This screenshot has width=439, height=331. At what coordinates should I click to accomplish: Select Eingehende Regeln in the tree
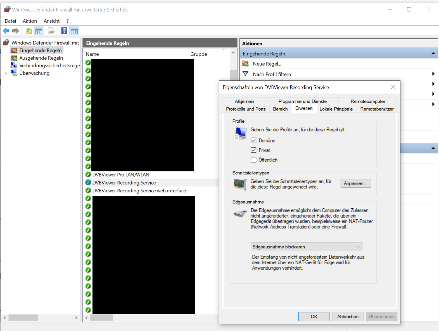41,50
